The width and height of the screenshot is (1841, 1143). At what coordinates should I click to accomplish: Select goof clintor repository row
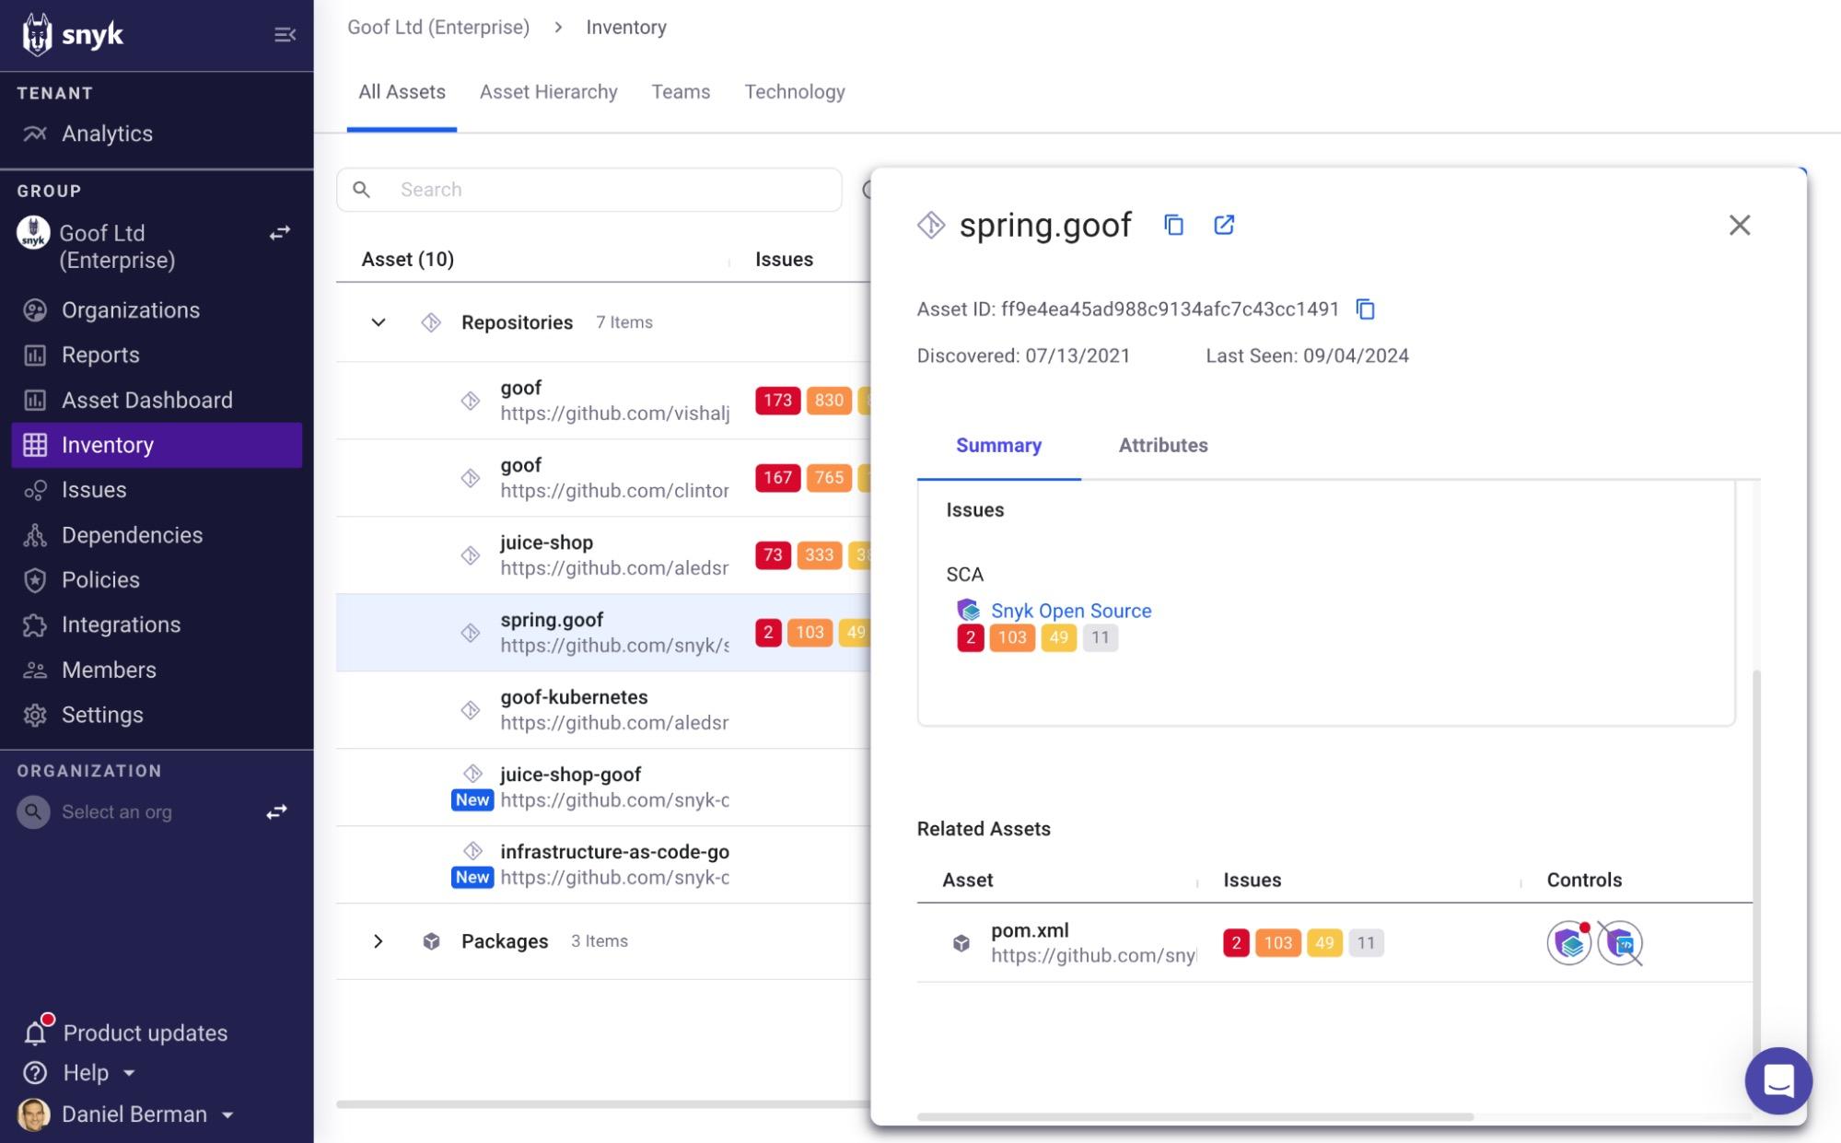click(x=603, y=478)
